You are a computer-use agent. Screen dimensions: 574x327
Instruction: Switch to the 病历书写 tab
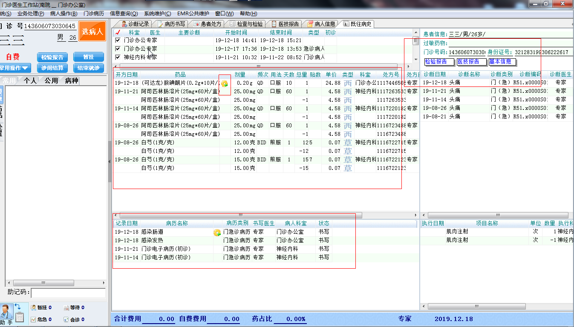coord(171,24)
